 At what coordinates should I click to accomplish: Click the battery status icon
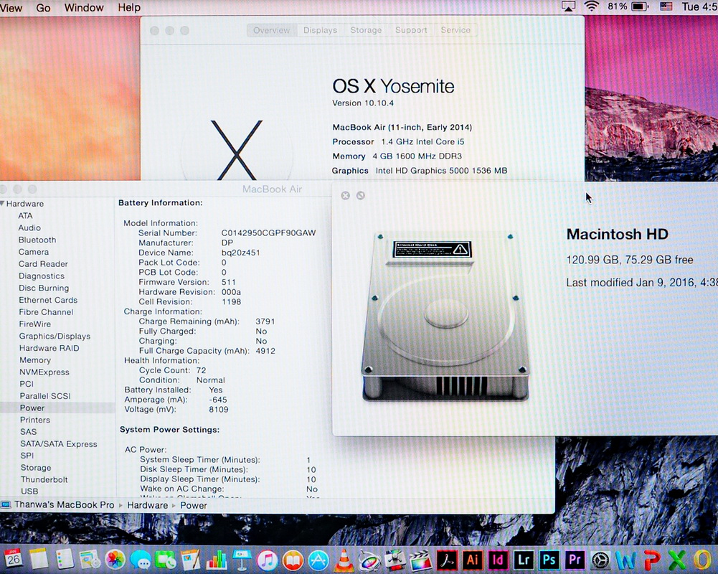pyautogui.click(x=640, y=6)
